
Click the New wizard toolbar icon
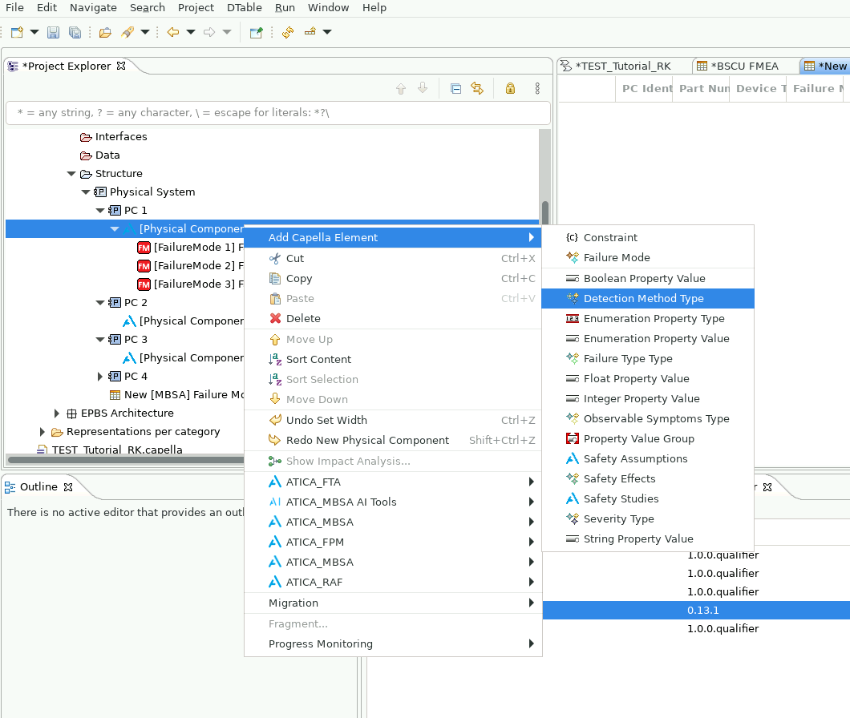pos(17,33)
